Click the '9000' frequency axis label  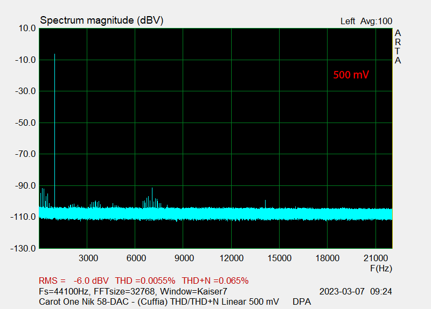click(x=184, y=258)
